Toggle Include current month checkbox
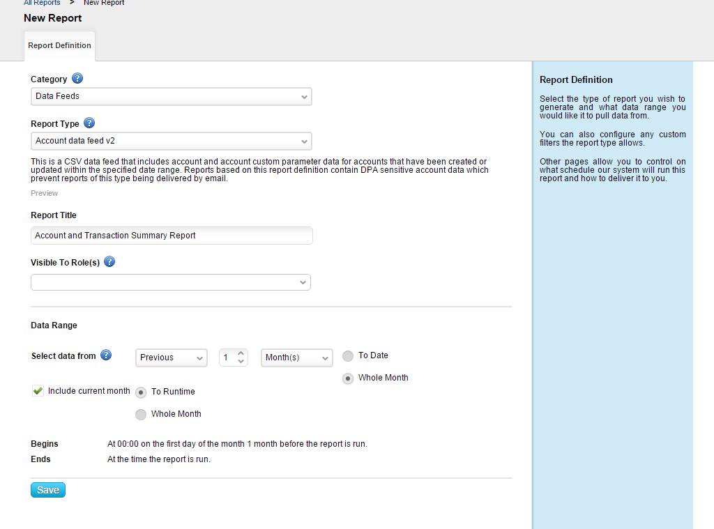 [38, 391]
